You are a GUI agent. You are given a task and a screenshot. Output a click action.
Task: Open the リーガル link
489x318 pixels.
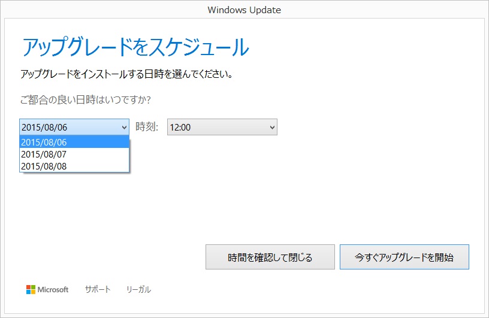coord(138,290)
